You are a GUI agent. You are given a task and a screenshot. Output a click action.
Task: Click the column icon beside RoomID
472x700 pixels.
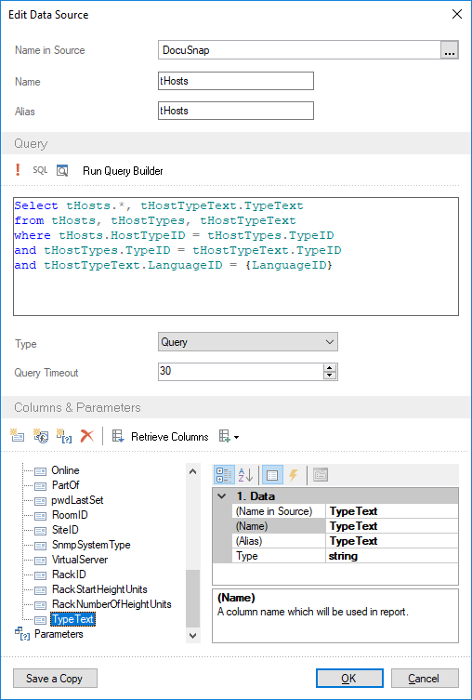pos(41,516)
